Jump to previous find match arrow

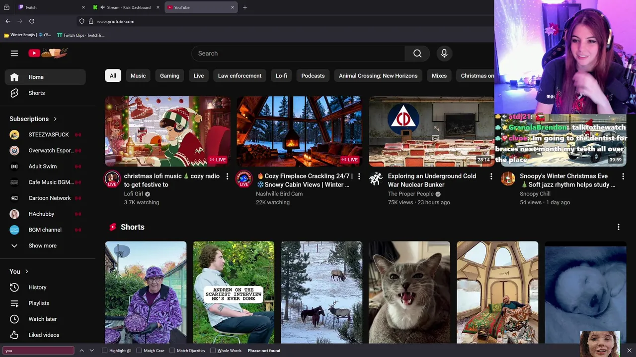pos(82,351)
